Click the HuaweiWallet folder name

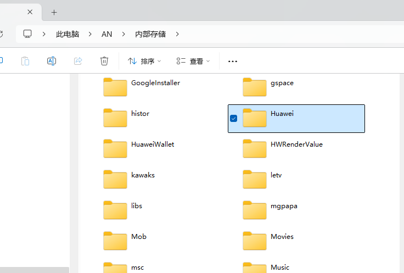[x=153, y=144]
